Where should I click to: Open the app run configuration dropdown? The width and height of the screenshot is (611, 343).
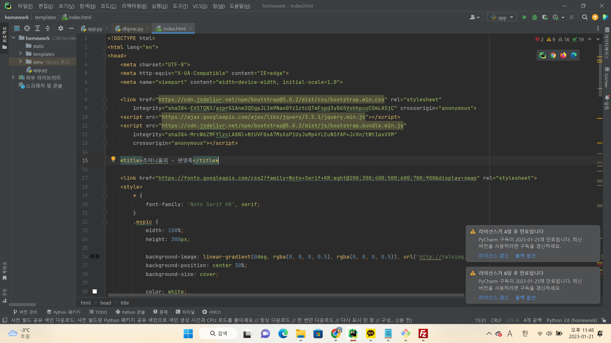pos(502,17)
